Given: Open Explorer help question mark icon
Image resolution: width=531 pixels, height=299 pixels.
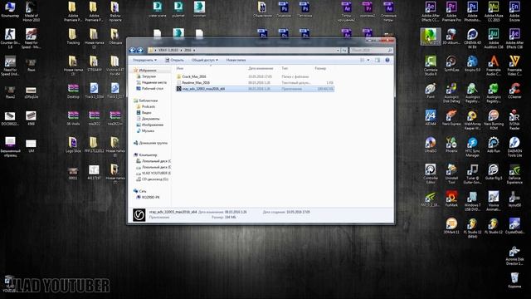Looking at the screenshot, I should pyautogui.click(x=387, y=60).
